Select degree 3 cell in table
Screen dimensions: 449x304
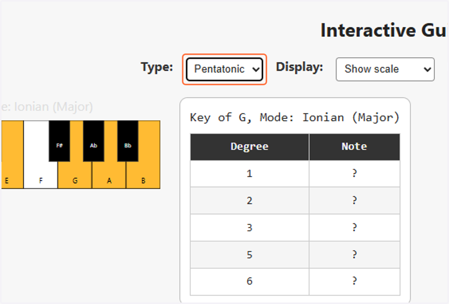pos(250,228)
